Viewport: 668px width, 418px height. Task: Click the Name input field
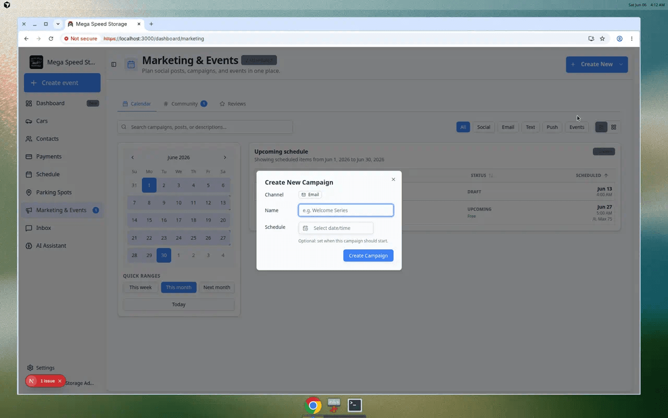(x=346, y=210)
